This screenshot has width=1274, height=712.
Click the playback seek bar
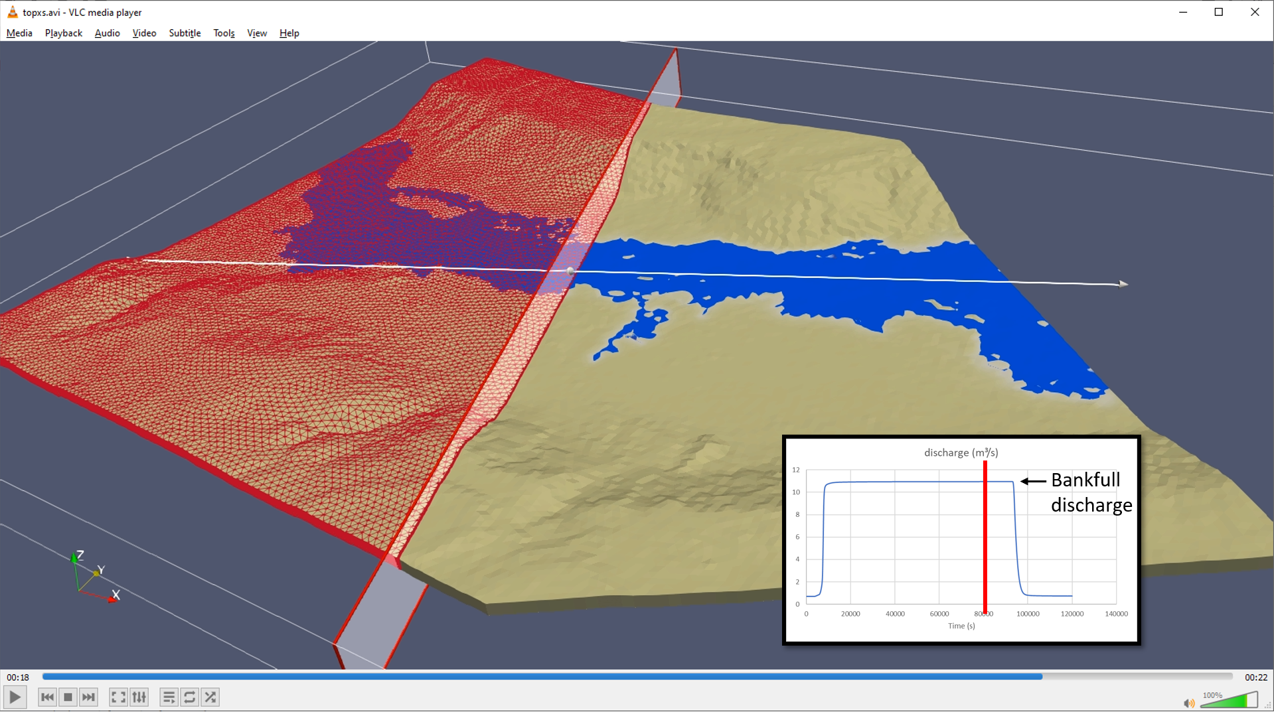point(637,677)
